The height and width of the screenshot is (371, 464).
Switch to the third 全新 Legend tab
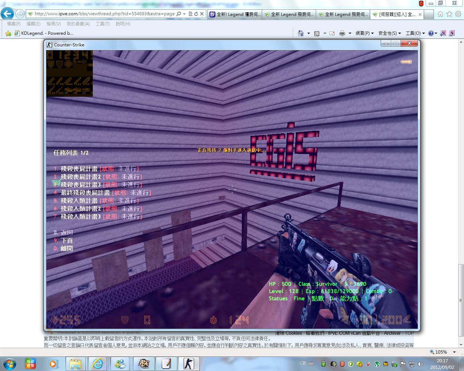343,14
